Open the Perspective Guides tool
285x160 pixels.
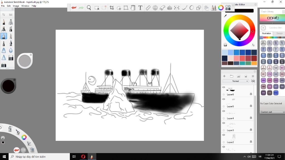pyautogui.click(x=169, y=7)
